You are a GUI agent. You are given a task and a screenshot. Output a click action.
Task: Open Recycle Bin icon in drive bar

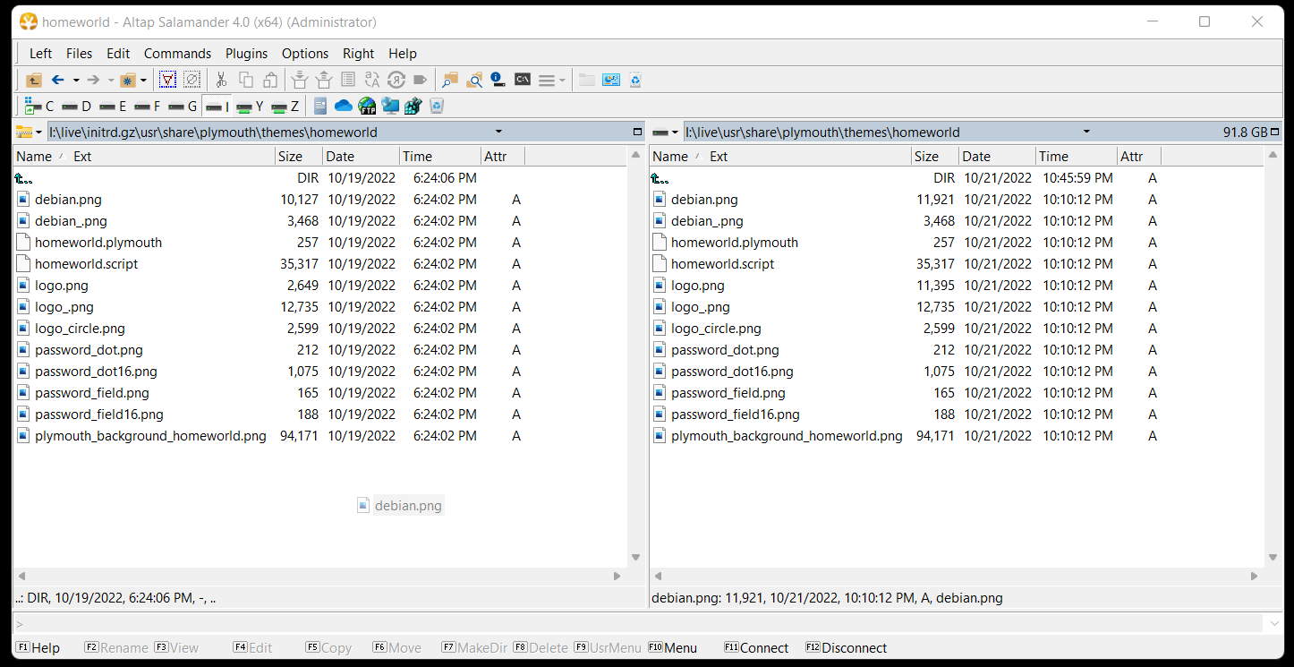437,107
